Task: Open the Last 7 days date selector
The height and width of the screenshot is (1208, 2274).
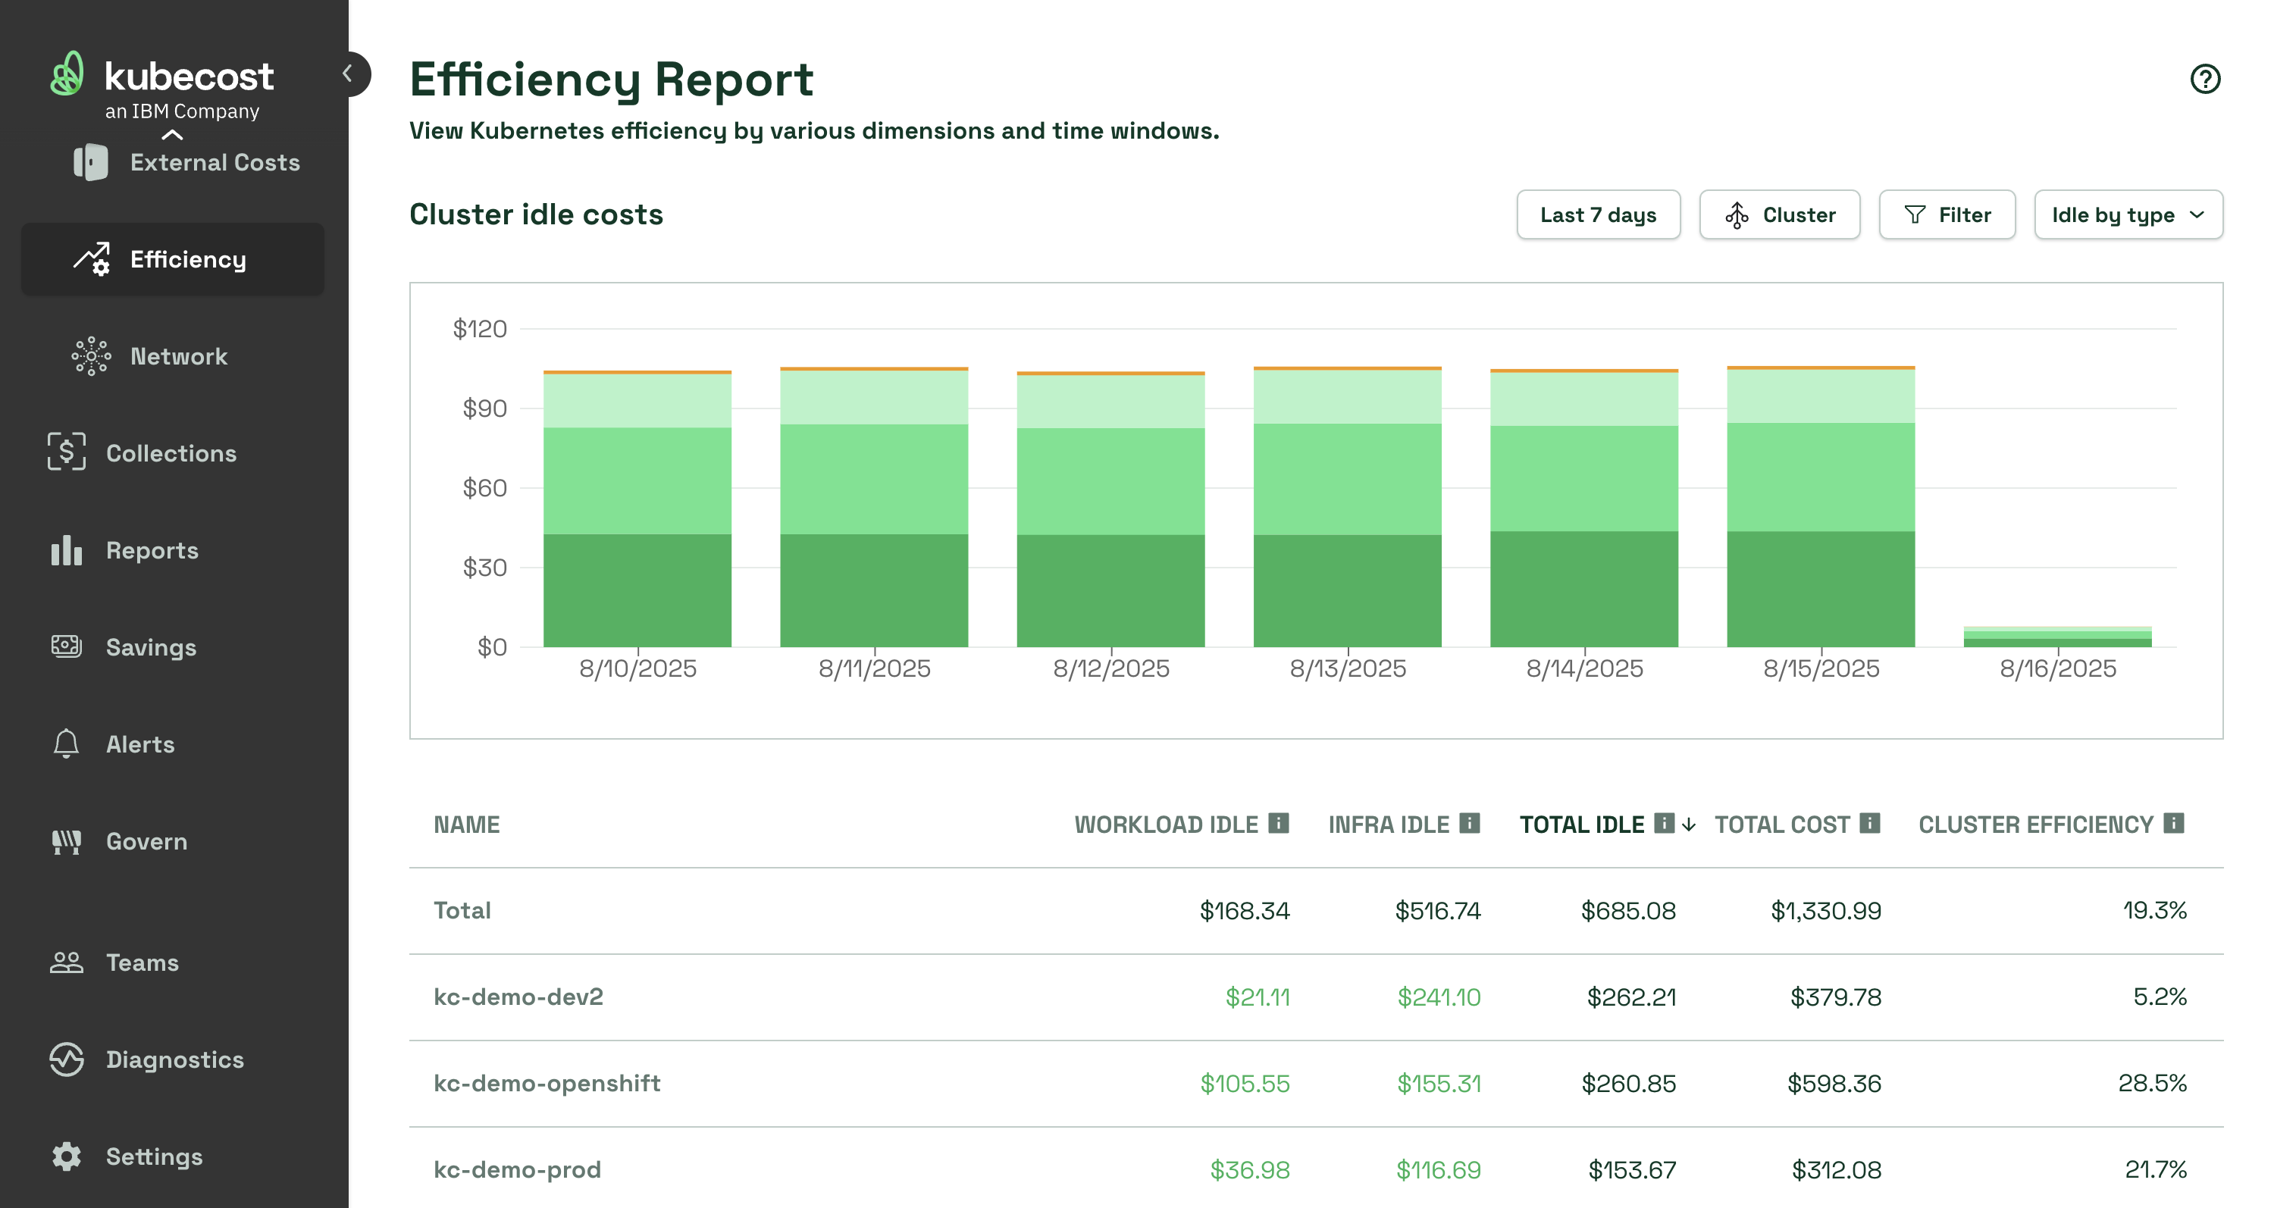Action: pos(1598,215)
